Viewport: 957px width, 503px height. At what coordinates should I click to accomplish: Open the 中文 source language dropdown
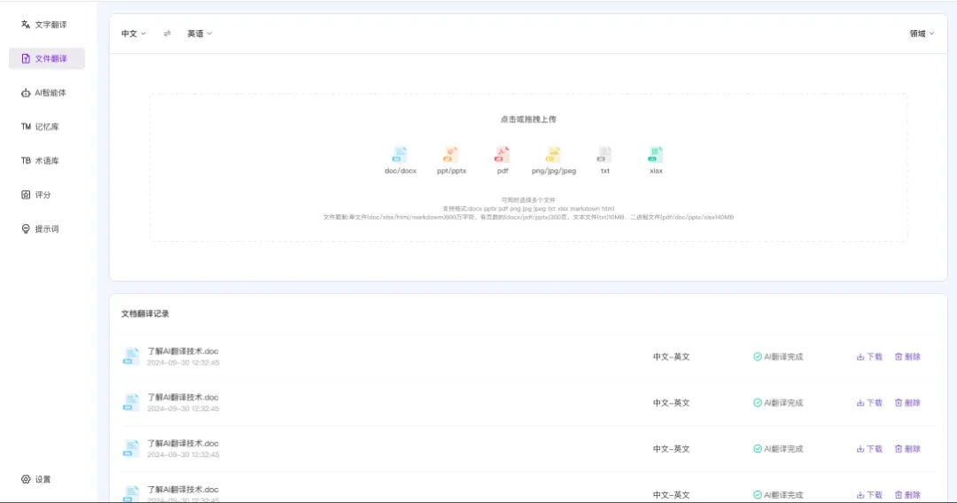(x=133, y=34)
